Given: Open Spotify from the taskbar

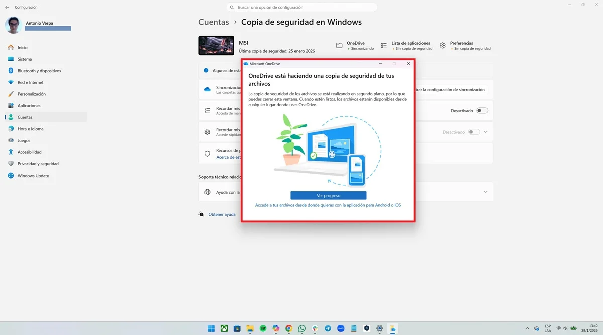Looking at the screenshot, I should coord(263,328).
